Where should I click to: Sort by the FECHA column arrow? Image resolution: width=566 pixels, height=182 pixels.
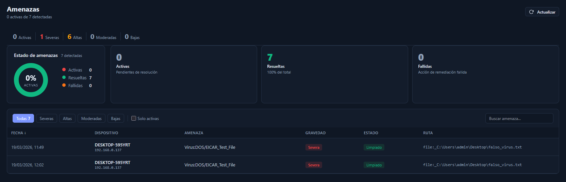(25, 133)
